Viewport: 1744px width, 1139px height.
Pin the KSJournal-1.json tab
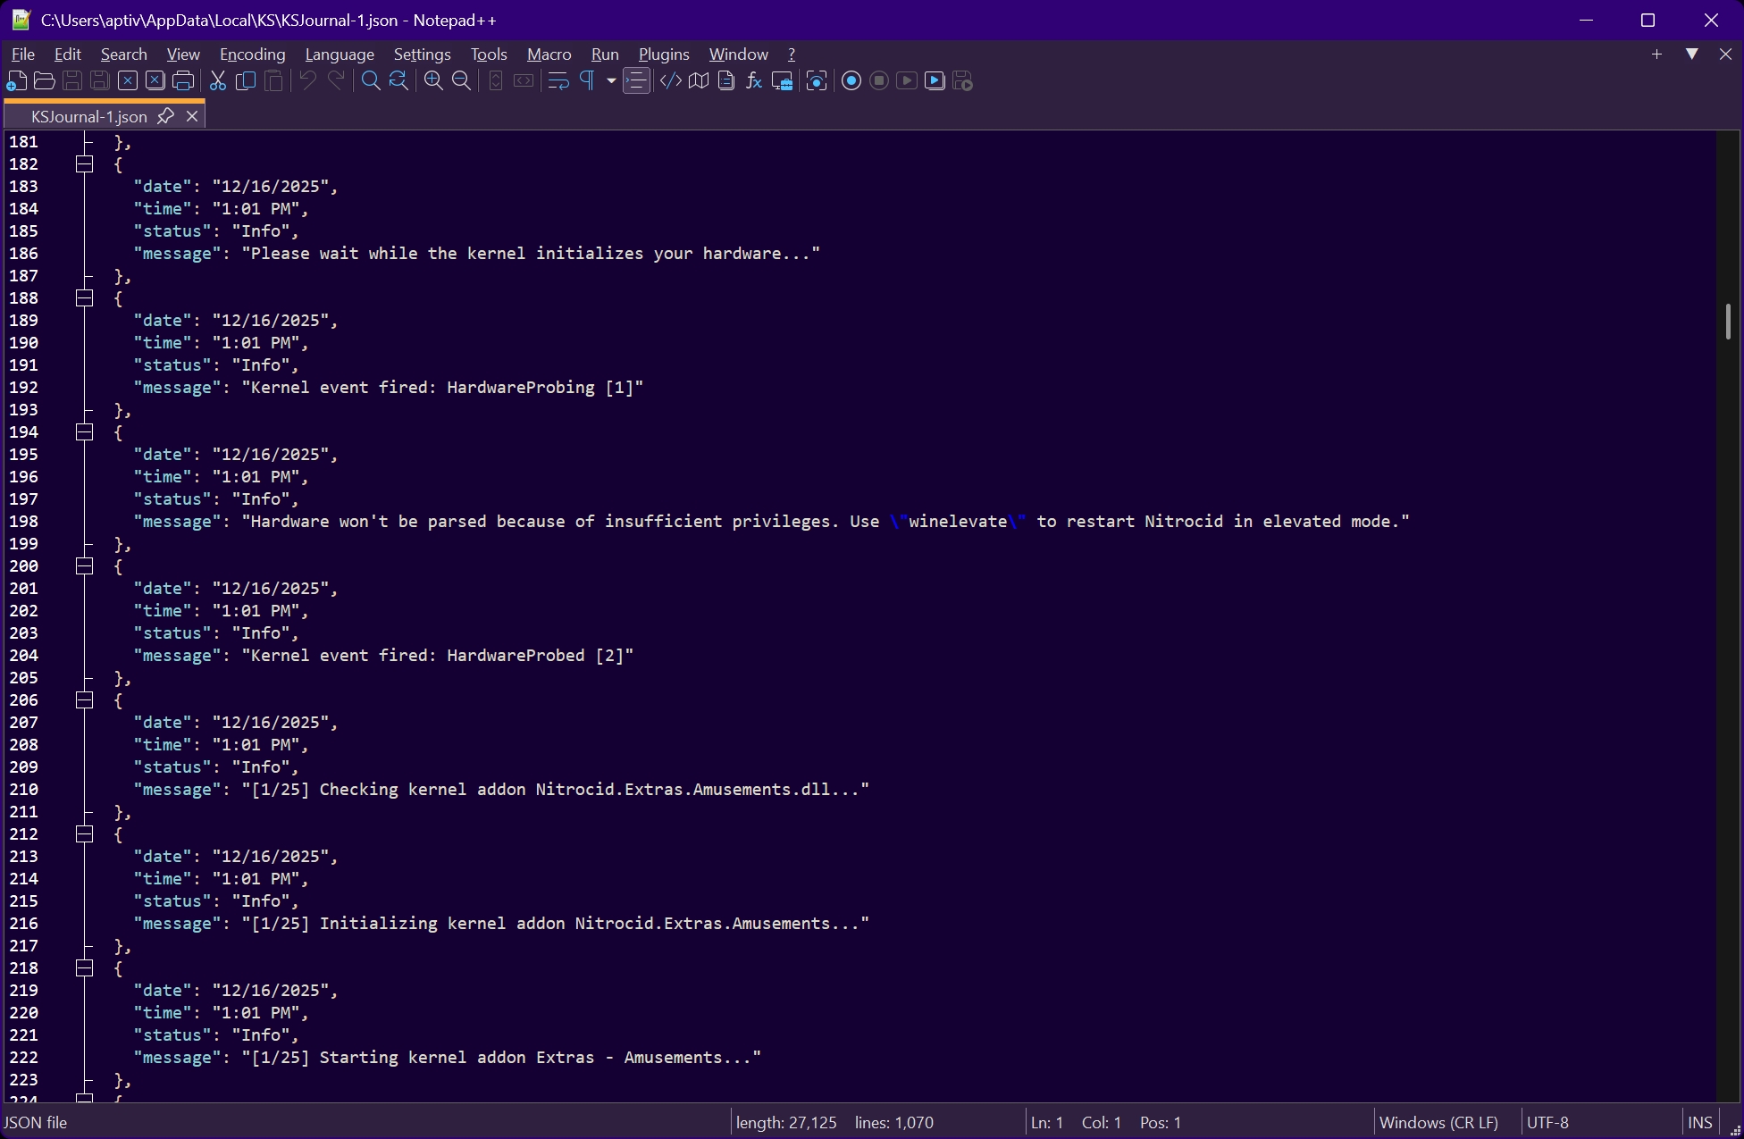point(165,116)
